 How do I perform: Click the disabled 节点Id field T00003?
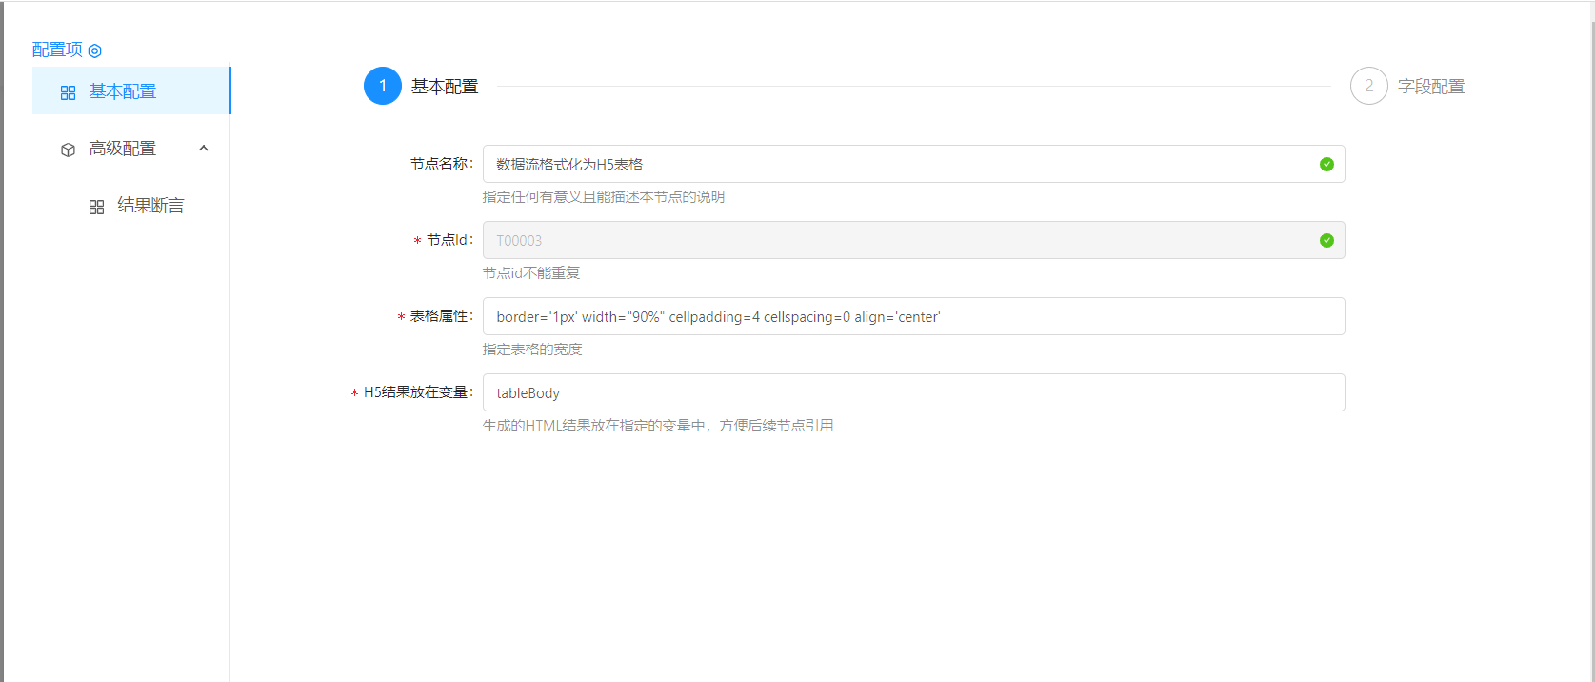coord(895,240)
